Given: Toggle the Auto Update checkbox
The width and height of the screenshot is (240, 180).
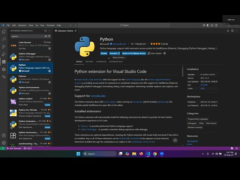Looking at the screenshot, I should pos(149,53).
